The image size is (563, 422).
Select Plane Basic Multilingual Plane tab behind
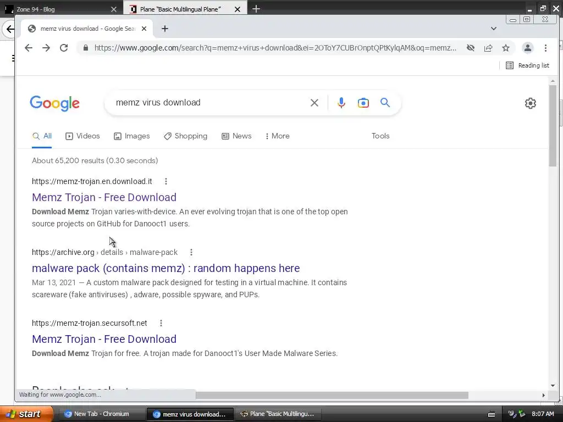(185, 9)
